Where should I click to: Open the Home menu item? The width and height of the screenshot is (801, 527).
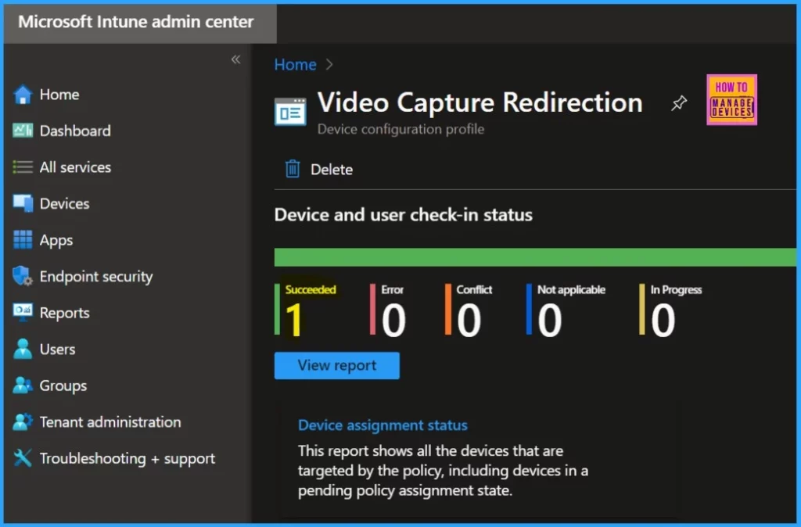click(59, 95)
